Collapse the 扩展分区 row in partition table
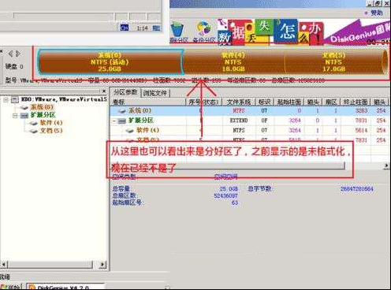This screenshot has height=290, width=391. click(114, 121)
